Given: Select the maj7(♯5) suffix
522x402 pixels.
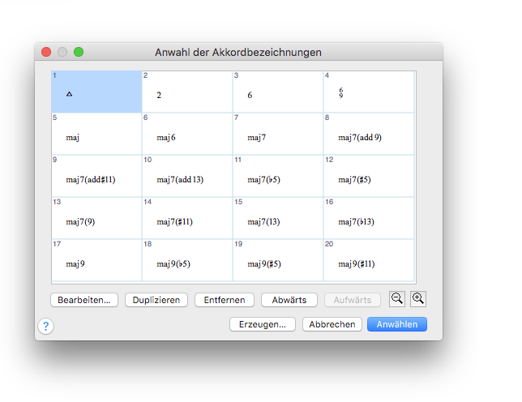Looking at the screenshot, I should click(369, 176).
